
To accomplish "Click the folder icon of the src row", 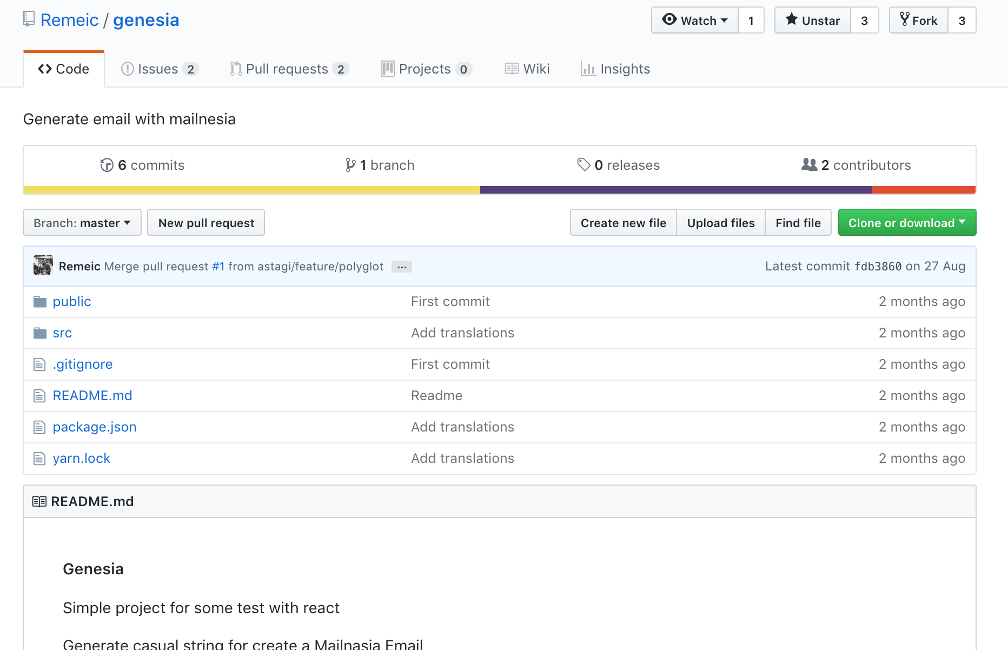I will pyautogui.click(x=40, y=333).
